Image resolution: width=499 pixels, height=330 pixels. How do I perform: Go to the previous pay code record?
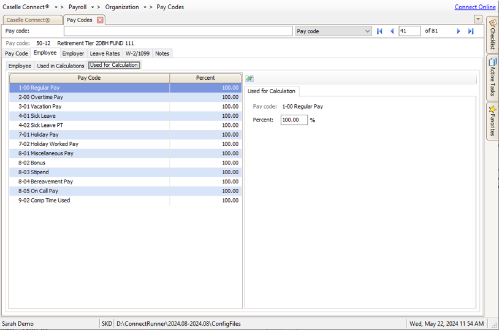(392, 31)
